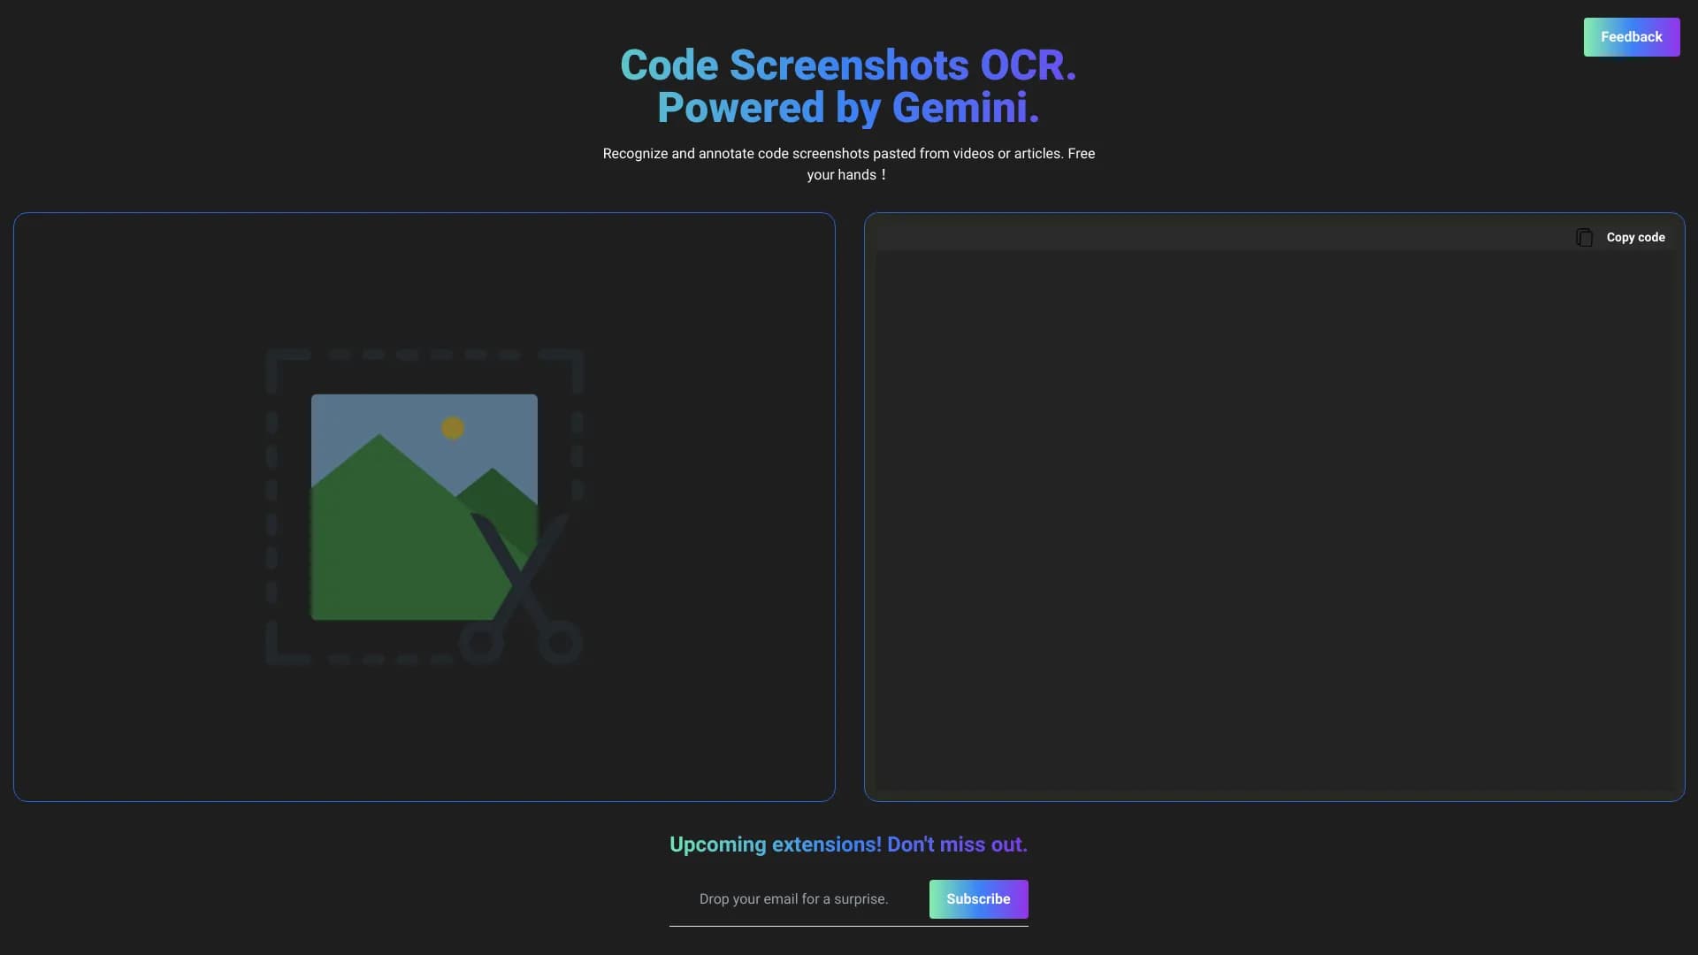Screen dimensions: 1698x955
Task: Click the 'Upcoming extensions! Don't miss out.' banner
Action: [x=846, y=844]
